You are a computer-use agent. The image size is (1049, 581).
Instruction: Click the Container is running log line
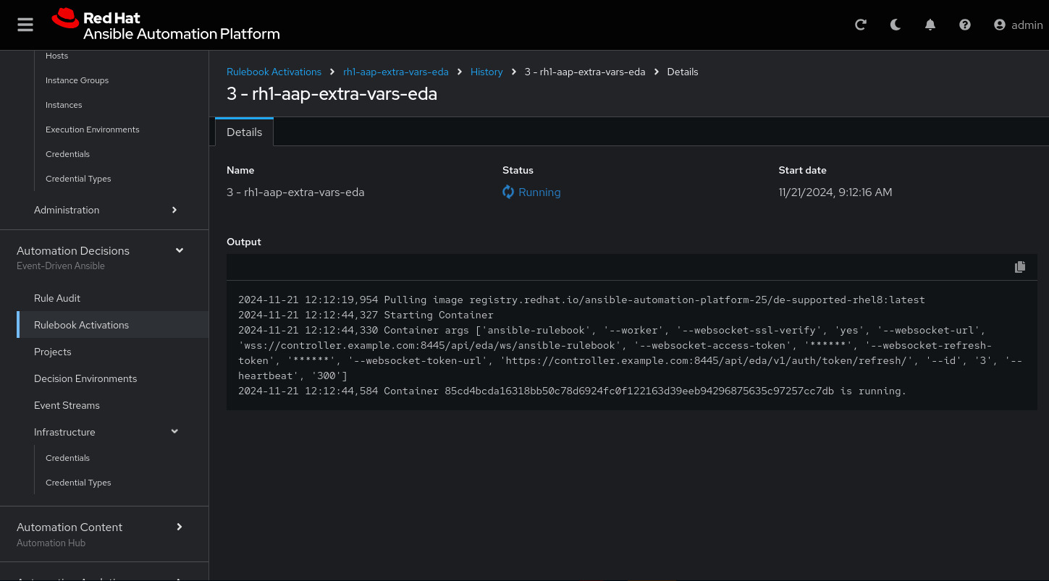[x=572, y=391]
